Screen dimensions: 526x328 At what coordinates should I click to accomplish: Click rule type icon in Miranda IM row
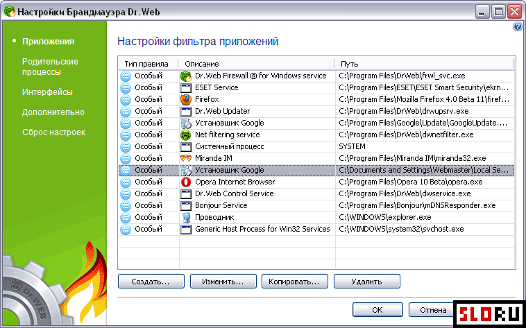click(x=125, y=158)
